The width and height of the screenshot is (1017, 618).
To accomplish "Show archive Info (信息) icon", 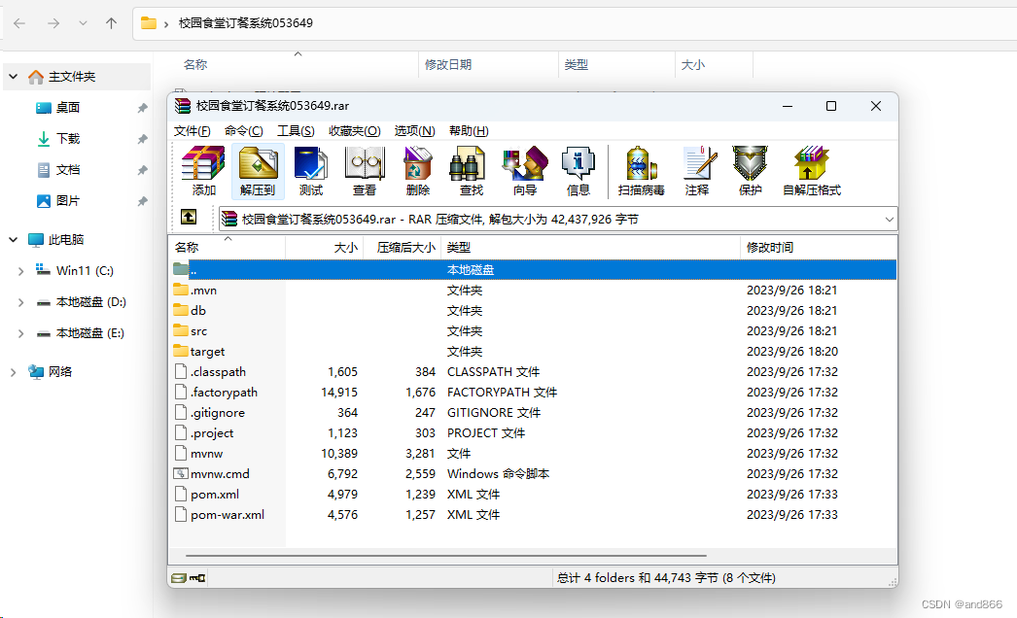I will coord(578,171).
